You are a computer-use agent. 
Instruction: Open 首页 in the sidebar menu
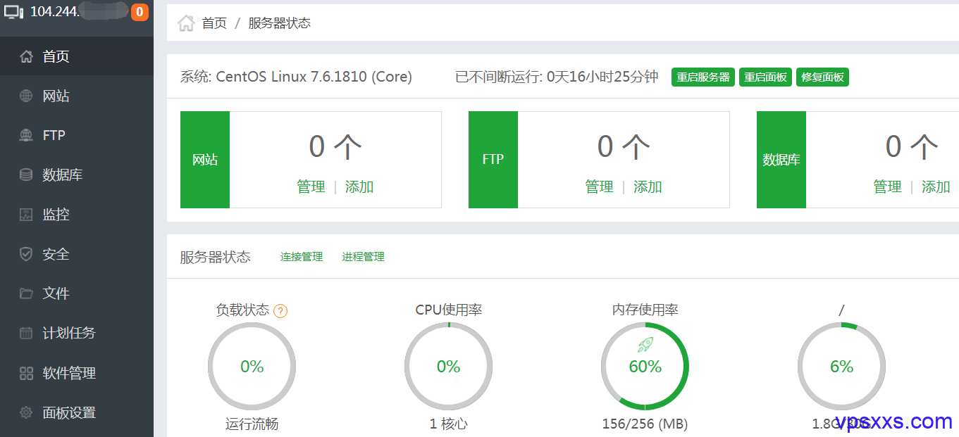[77, 56]
